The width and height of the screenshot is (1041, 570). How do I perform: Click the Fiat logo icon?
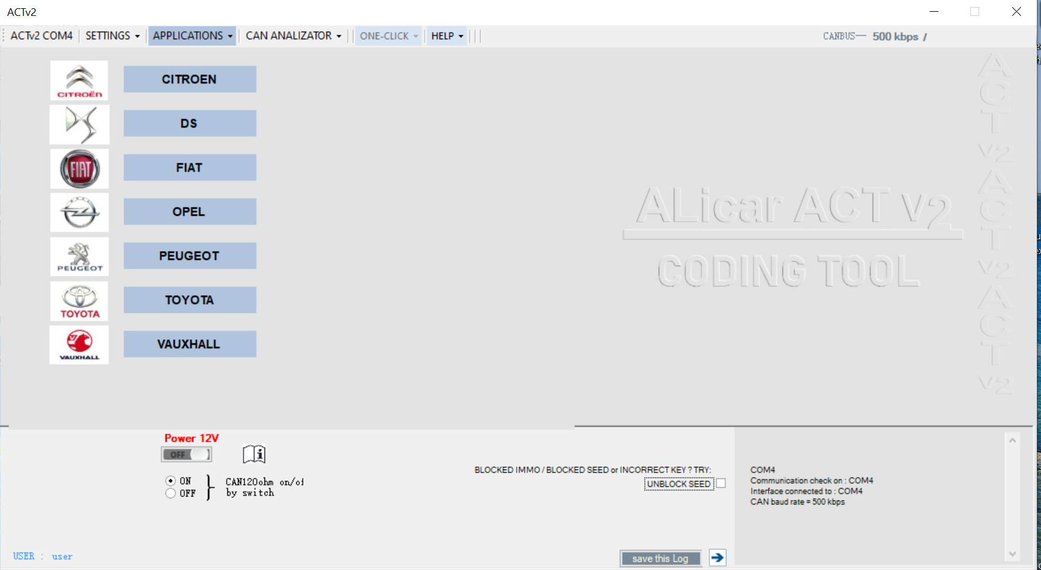(x=80, y=169)
